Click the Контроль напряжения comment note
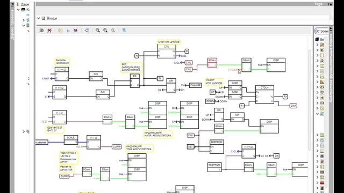The image size is (344, 193). click(62, 61)
